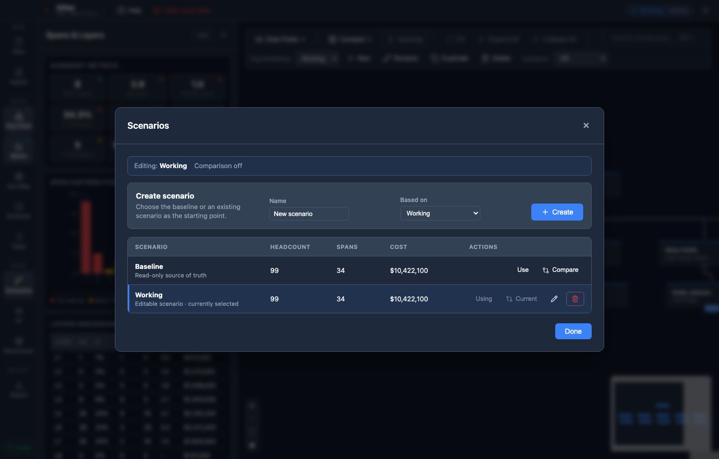This screenshot has height=459, width=719.
Task: Click the Baseline cost $10,422,100
Action: [x=409, y=270]
